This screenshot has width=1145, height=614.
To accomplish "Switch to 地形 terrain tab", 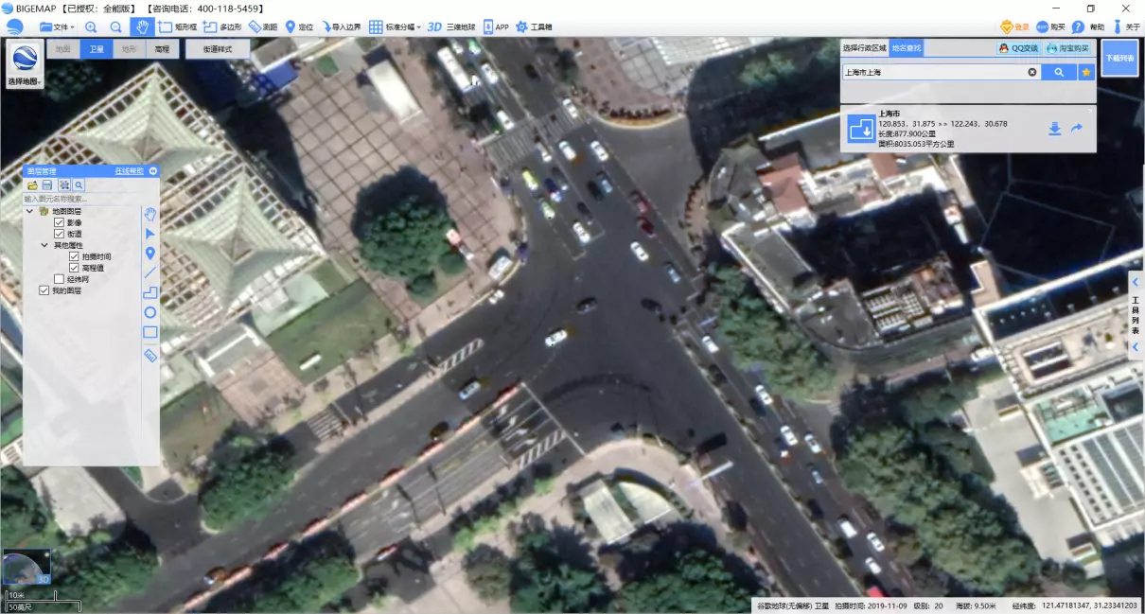I will [129, 48].
